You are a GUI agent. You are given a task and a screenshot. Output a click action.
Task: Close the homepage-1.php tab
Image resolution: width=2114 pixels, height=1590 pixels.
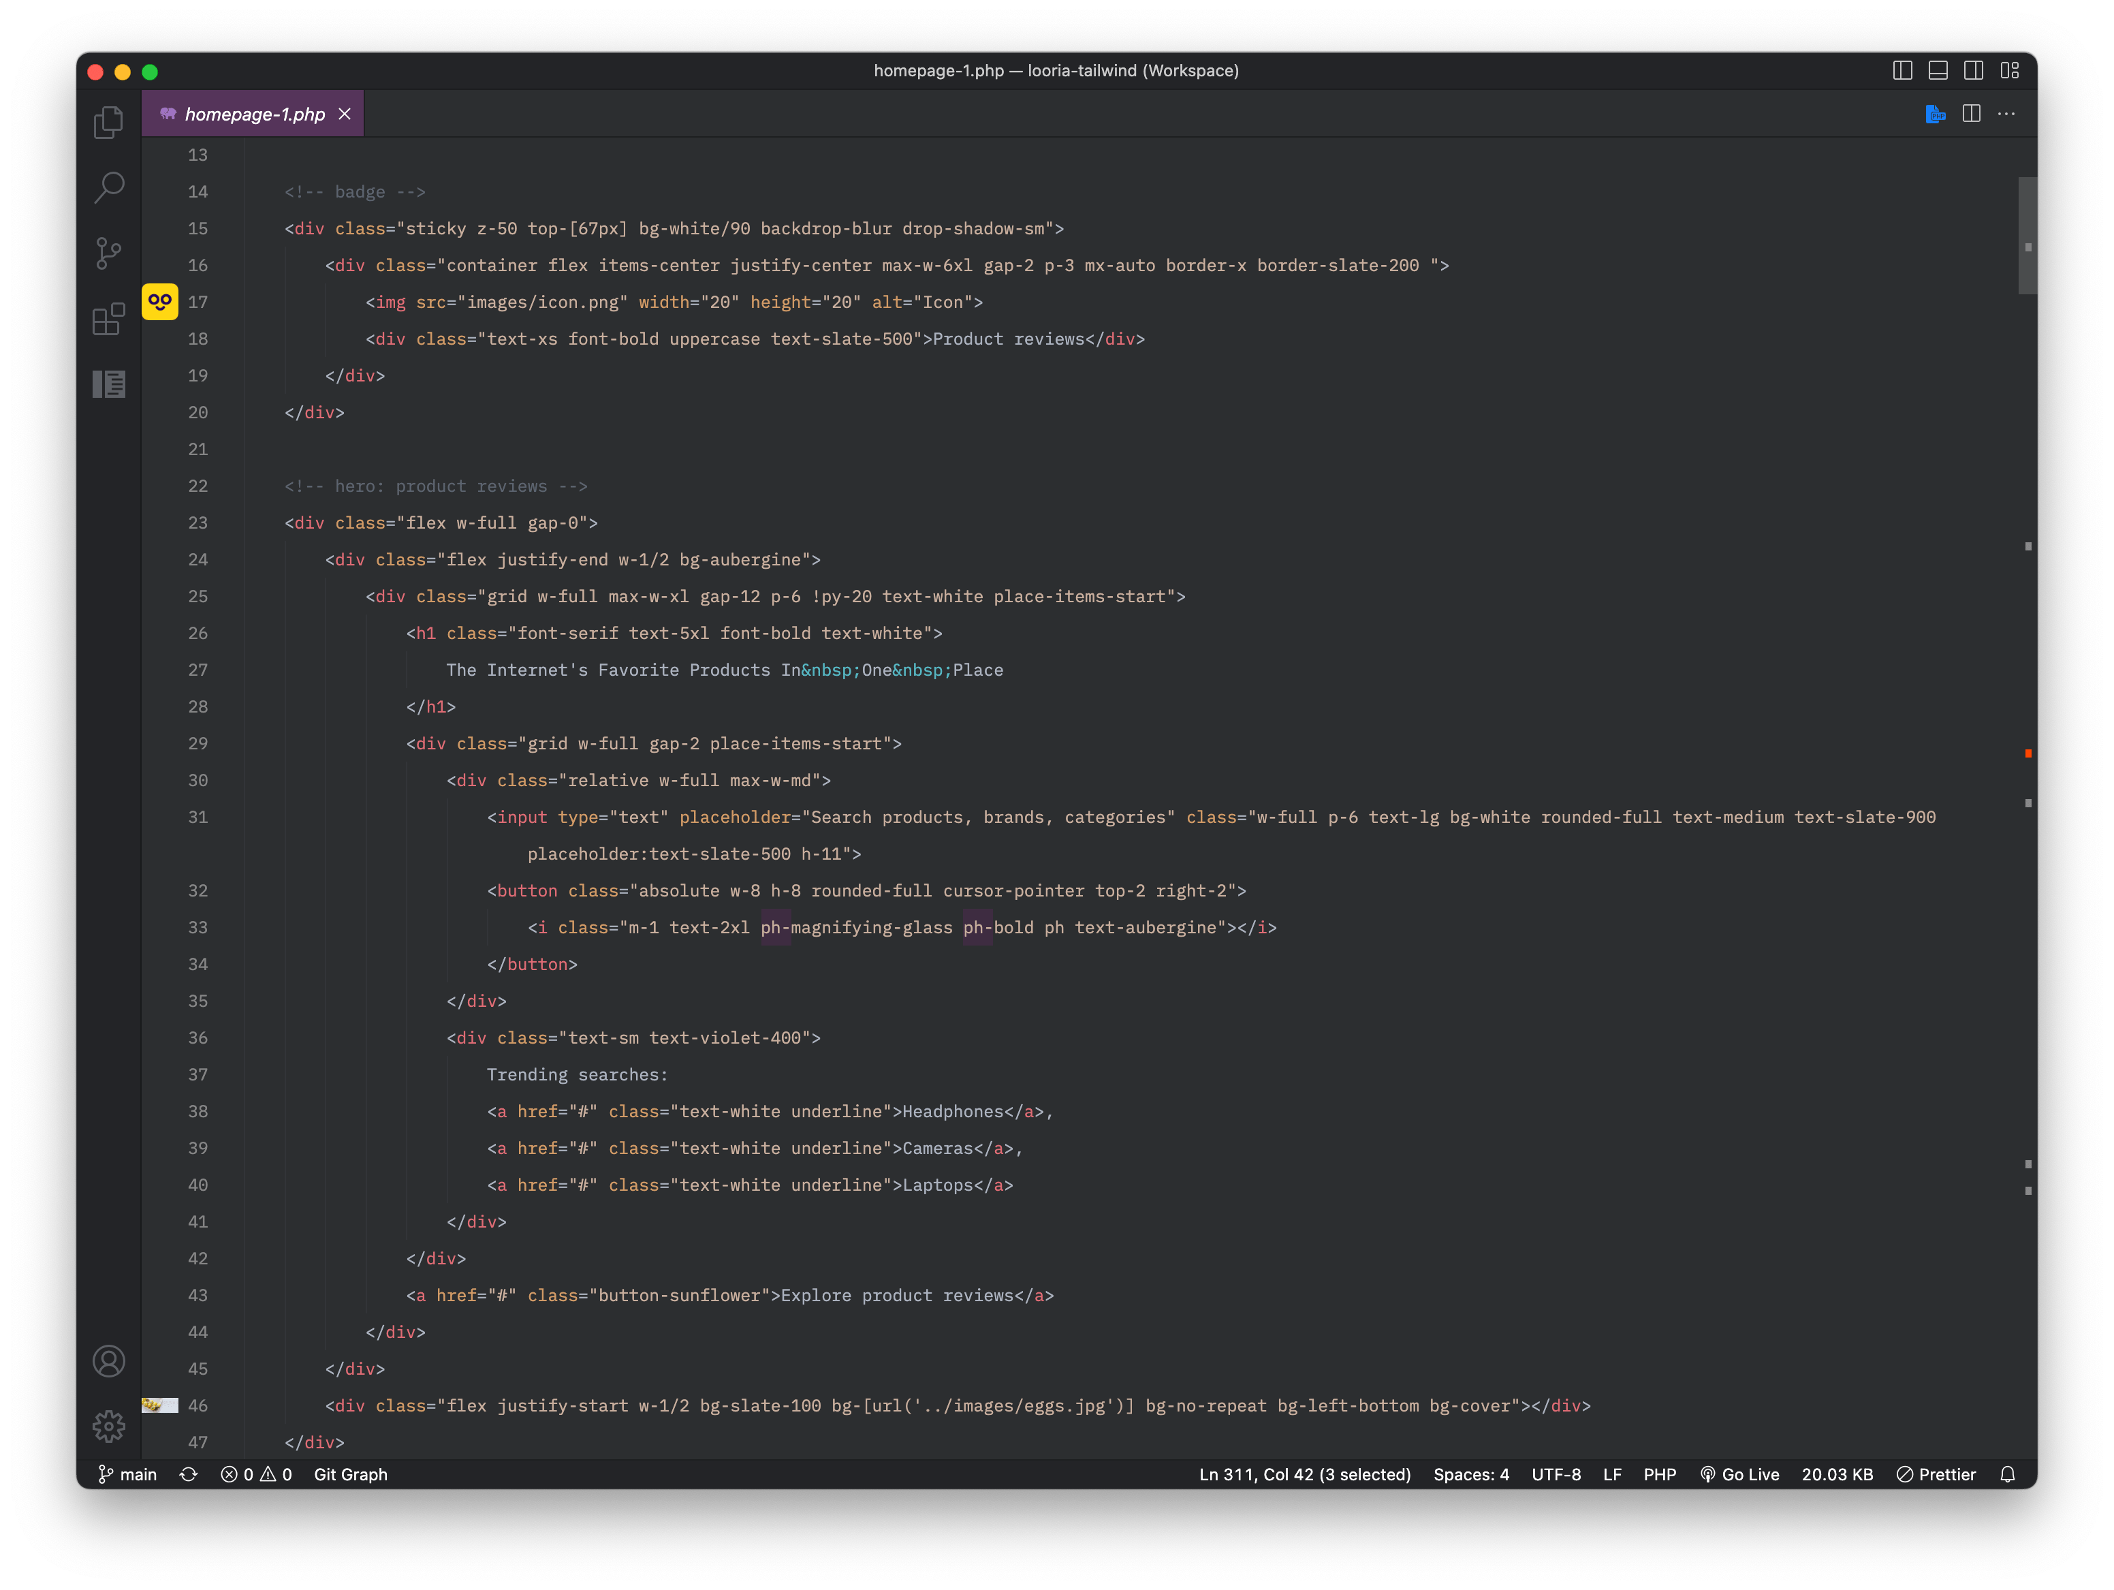[x=345, y=114]
